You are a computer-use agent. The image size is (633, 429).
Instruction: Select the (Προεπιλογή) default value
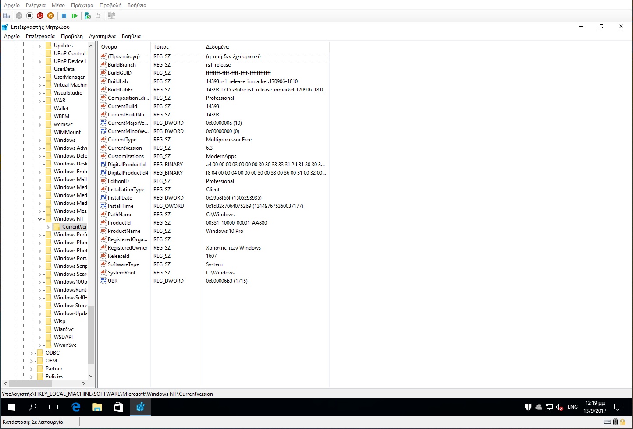click(x=124, y=56)
